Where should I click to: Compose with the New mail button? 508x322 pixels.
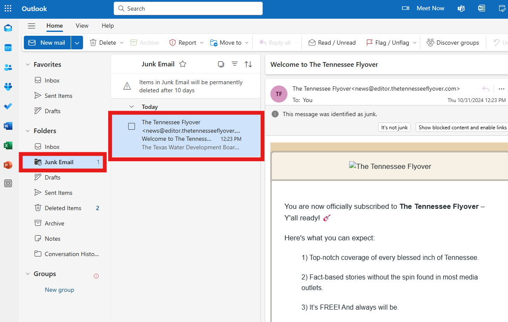pyautogui.click(x=47, y=43)
